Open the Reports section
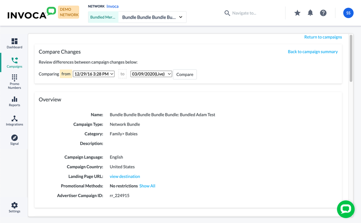The height and width of the screenshot is (223, 361). click(x=14, y=101)
